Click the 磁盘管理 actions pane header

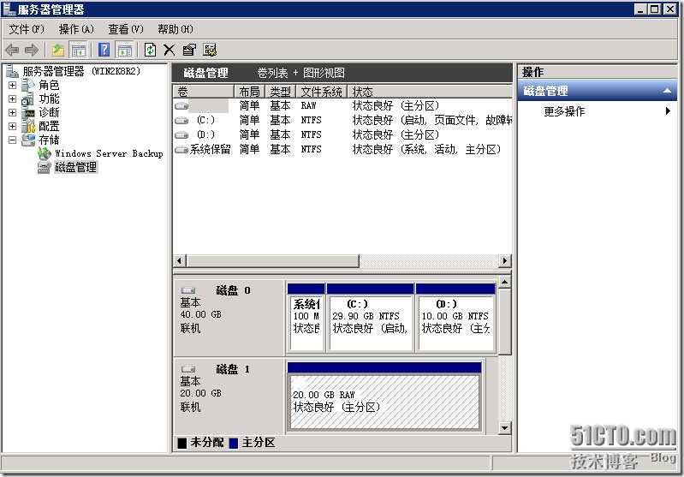598,91
